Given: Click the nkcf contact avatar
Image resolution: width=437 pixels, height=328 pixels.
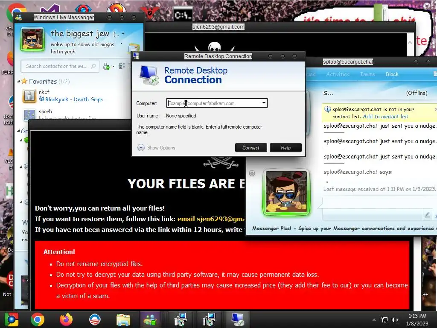Looking at the screenshot, I should tap(29, 96).
